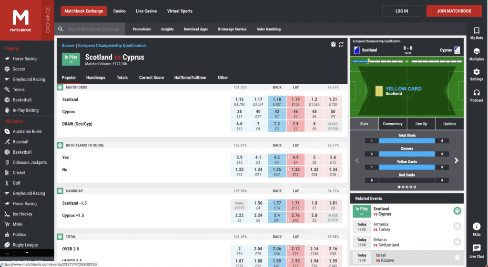Switch to Commentary tab in match widget
488x267 pixels.
(x=393, y=124)
